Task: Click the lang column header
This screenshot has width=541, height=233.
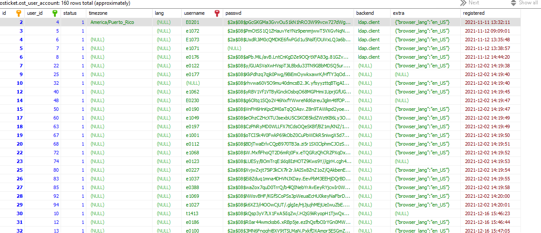Action: [x=160, y=13]
